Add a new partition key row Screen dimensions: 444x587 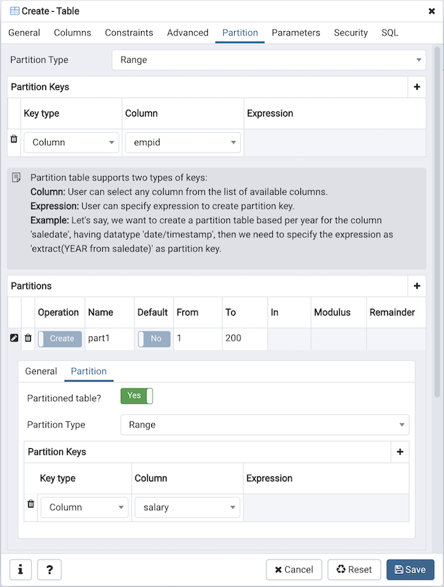416,87
